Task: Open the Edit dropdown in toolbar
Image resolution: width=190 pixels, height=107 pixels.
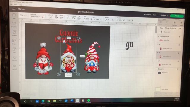Action: [x=56, y=18]
